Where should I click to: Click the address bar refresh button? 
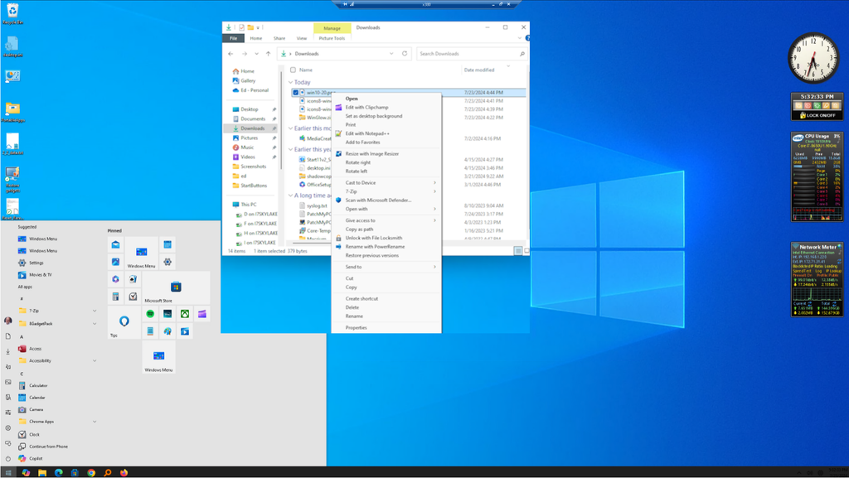tap(405, 53)
